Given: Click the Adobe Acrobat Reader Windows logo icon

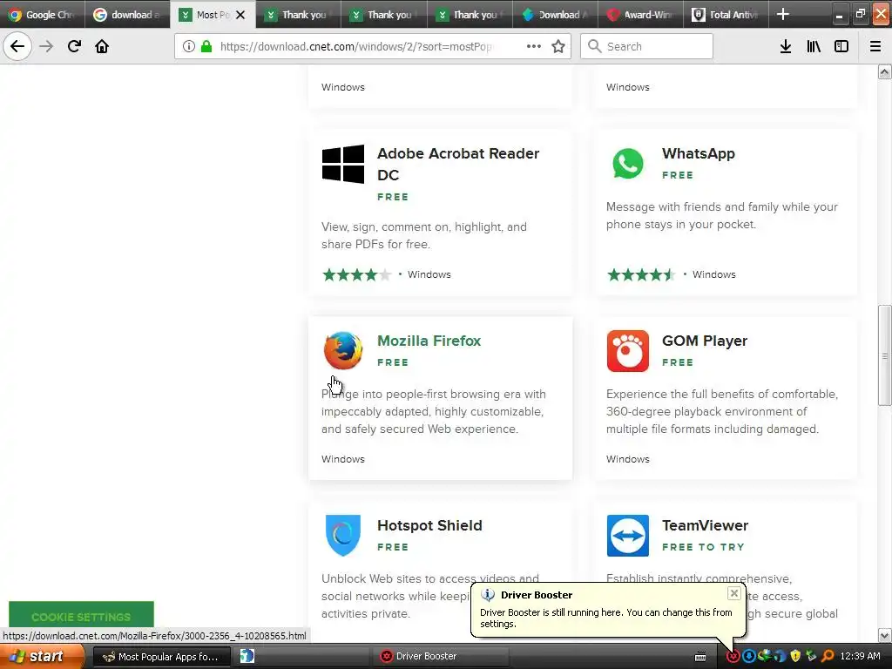Looking at the screenshot, I should point(343,164).
